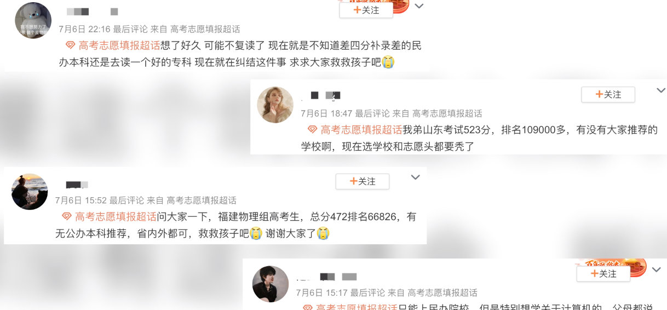The height and width of the screenshot is (310, 667).
Task: Open source link 高考志愿填报超话 on the 18:47 post
Action: (447, 113)
